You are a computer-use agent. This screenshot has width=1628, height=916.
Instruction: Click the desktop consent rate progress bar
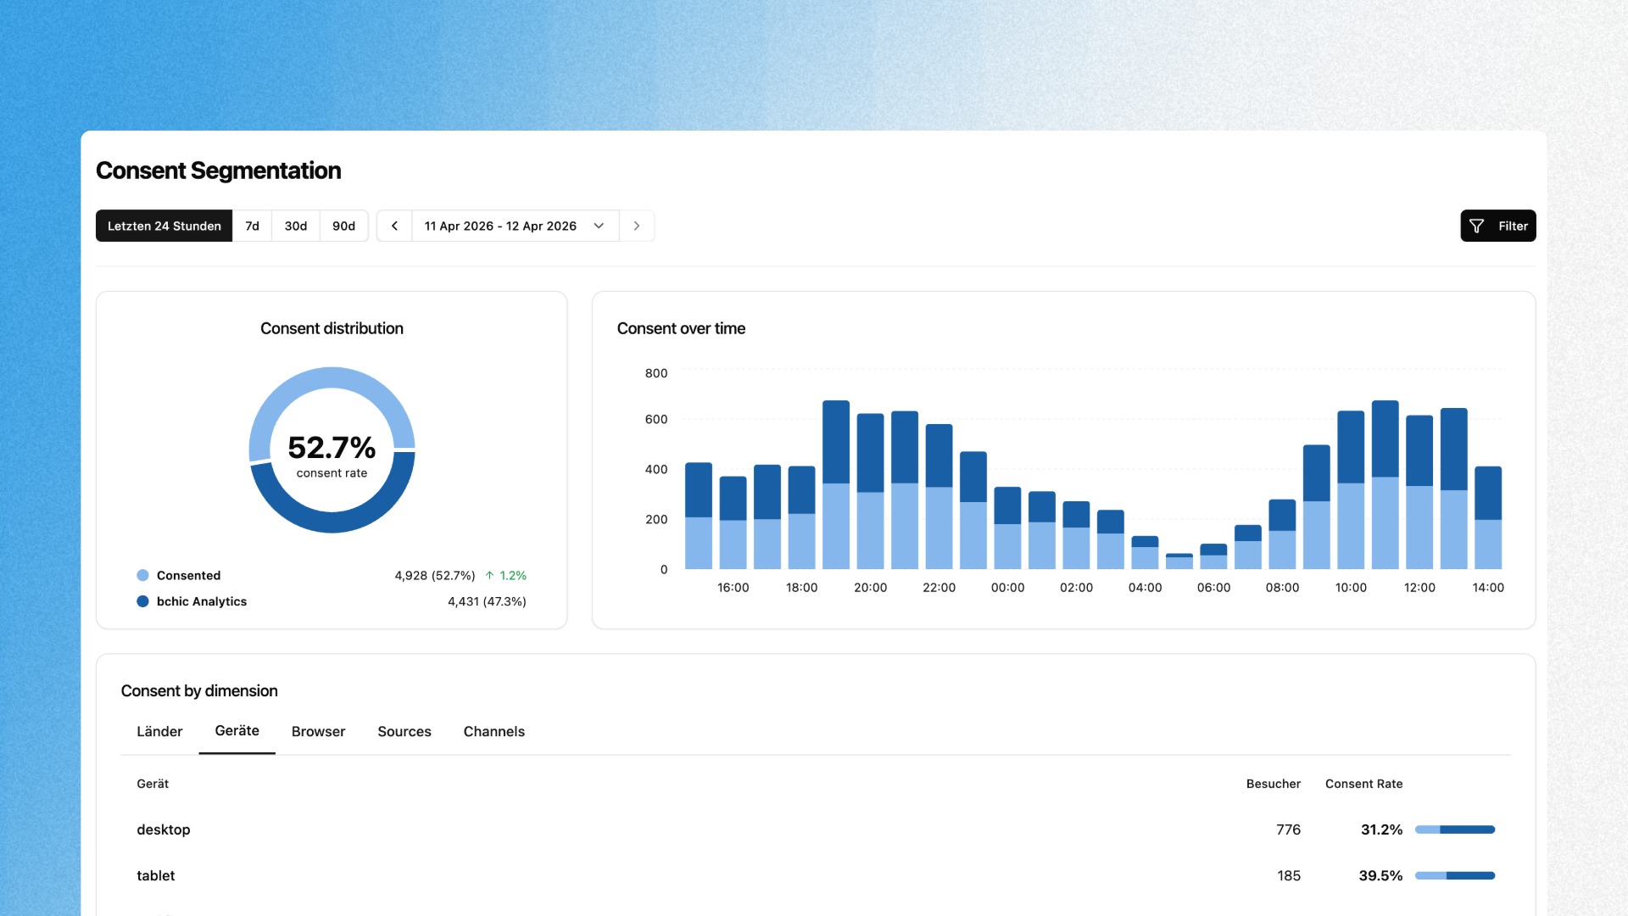click(x=1455, y=829)
